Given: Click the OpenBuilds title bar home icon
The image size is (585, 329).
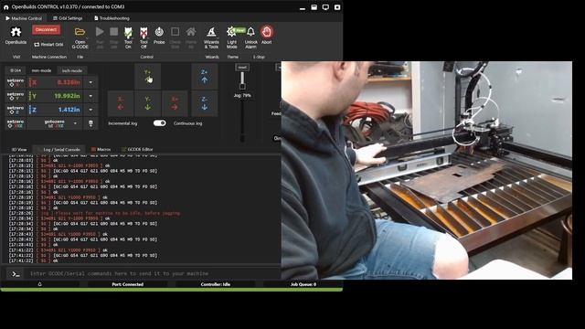Looking at the screenshot, I should click(6, 6).
